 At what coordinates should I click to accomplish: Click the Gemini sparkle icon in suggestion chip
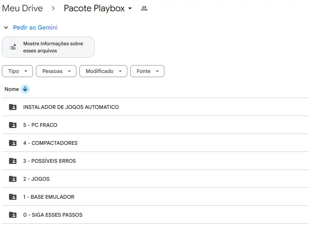(12, 47)
